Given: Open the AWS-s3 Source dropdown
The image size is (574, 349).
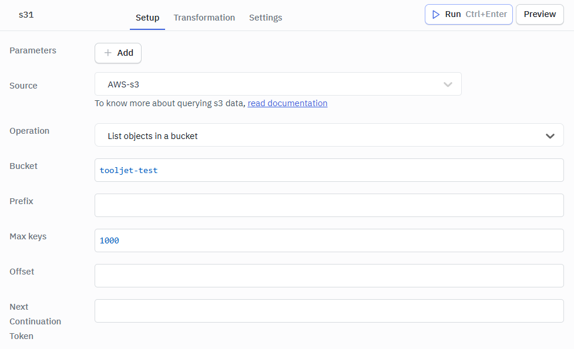Looking at the screenshot, I should (278, 84).
